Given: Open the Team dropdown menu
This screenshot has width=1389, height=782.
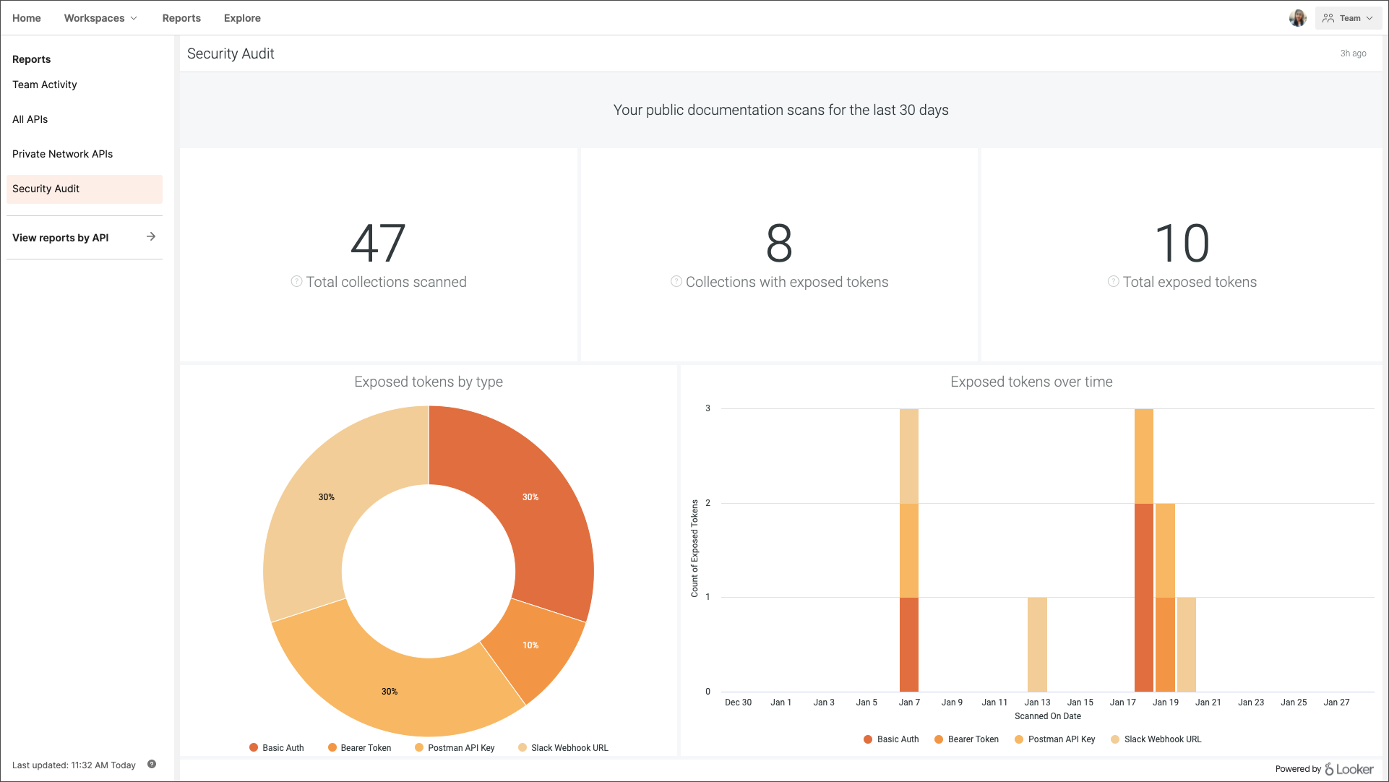Looking at the screenshot, I should 1349,18.
